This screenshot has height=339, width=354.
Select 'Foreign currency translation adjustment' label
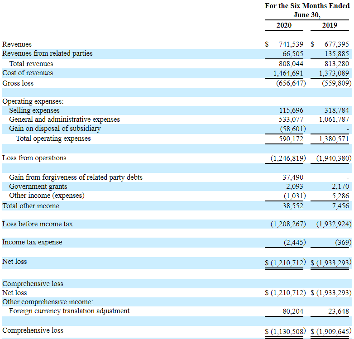coord(69,311)
